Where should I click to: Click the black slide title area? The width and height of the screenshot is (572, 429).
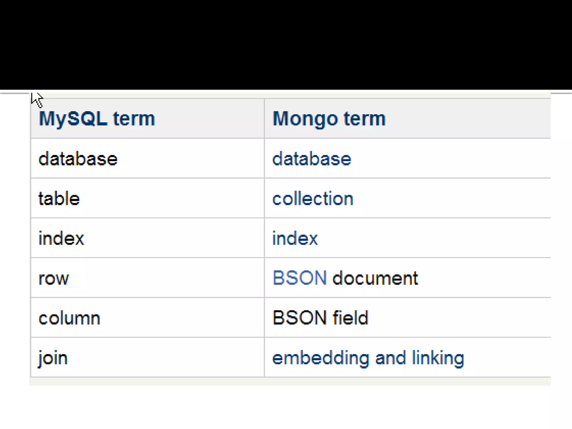286,45
